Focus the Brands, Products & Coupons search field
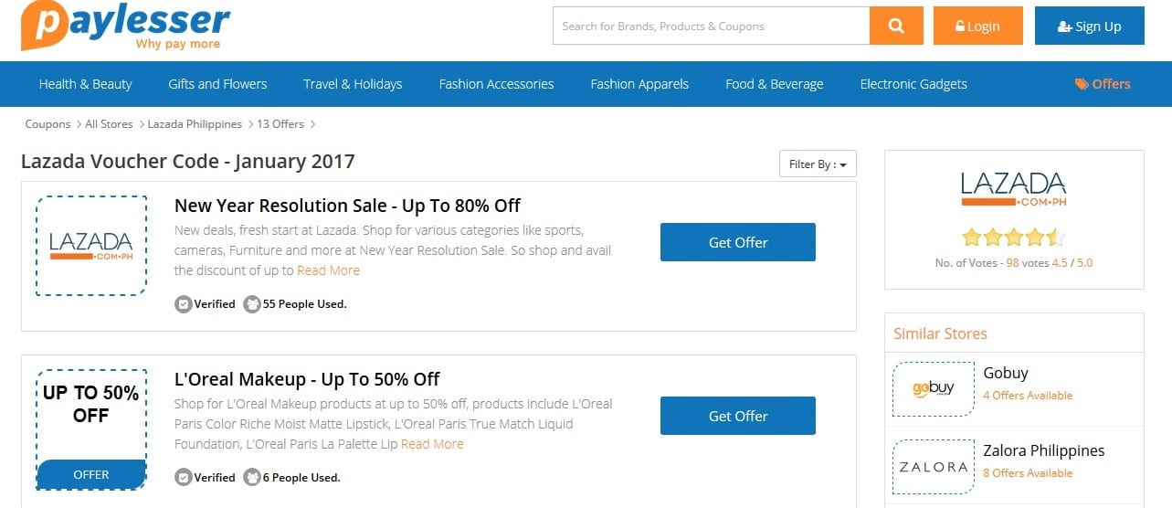The width and height of the screenshot is (1172, 508). pyautogui.click(x=712, y=26)
